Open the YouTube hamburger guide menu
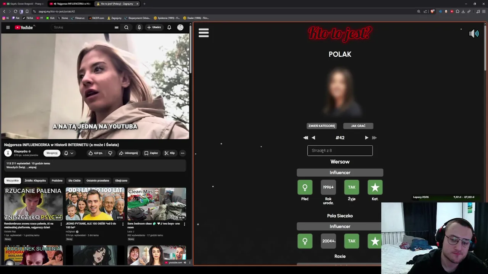 (x=8, y=27)
